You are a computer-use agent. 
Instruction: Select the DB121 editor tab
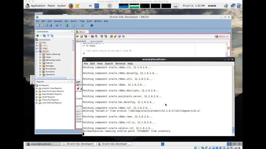pos(82,32)
